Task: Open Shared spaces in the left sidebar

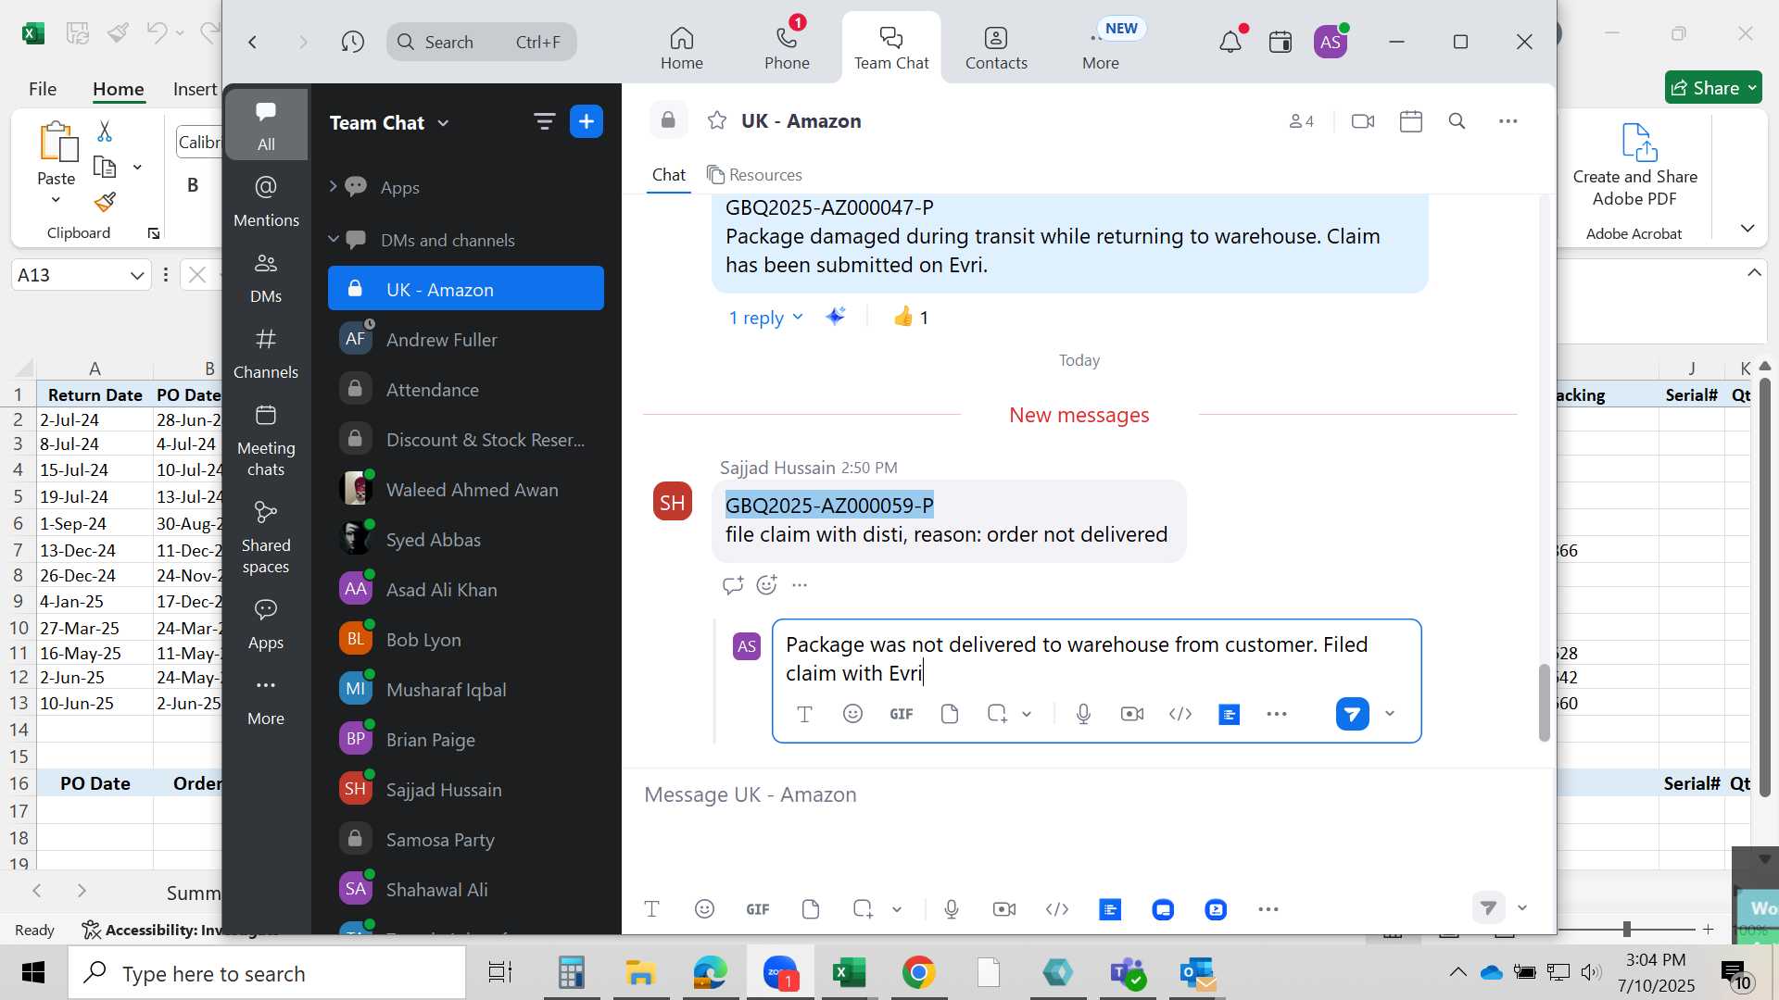Action: point(266,538)
